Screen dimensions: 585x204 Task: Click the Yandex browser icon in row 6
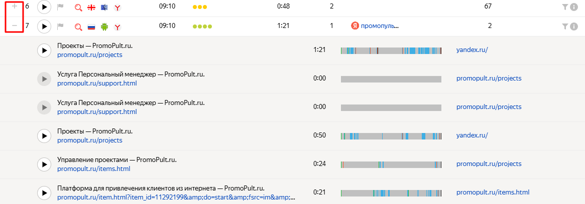pos(118,7)
